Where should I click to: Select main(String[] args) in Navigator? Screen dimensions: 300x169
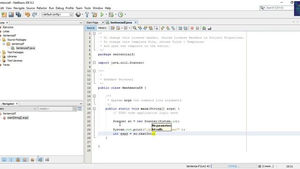18,118
